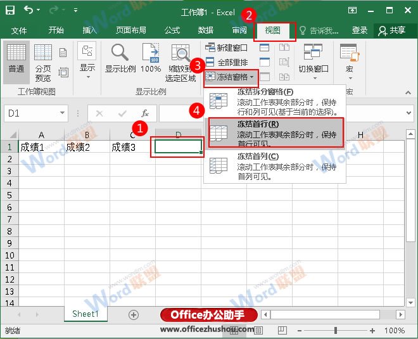Click the view side by side icon
Viewport: 418px width, 339px height.
(284, 48)
